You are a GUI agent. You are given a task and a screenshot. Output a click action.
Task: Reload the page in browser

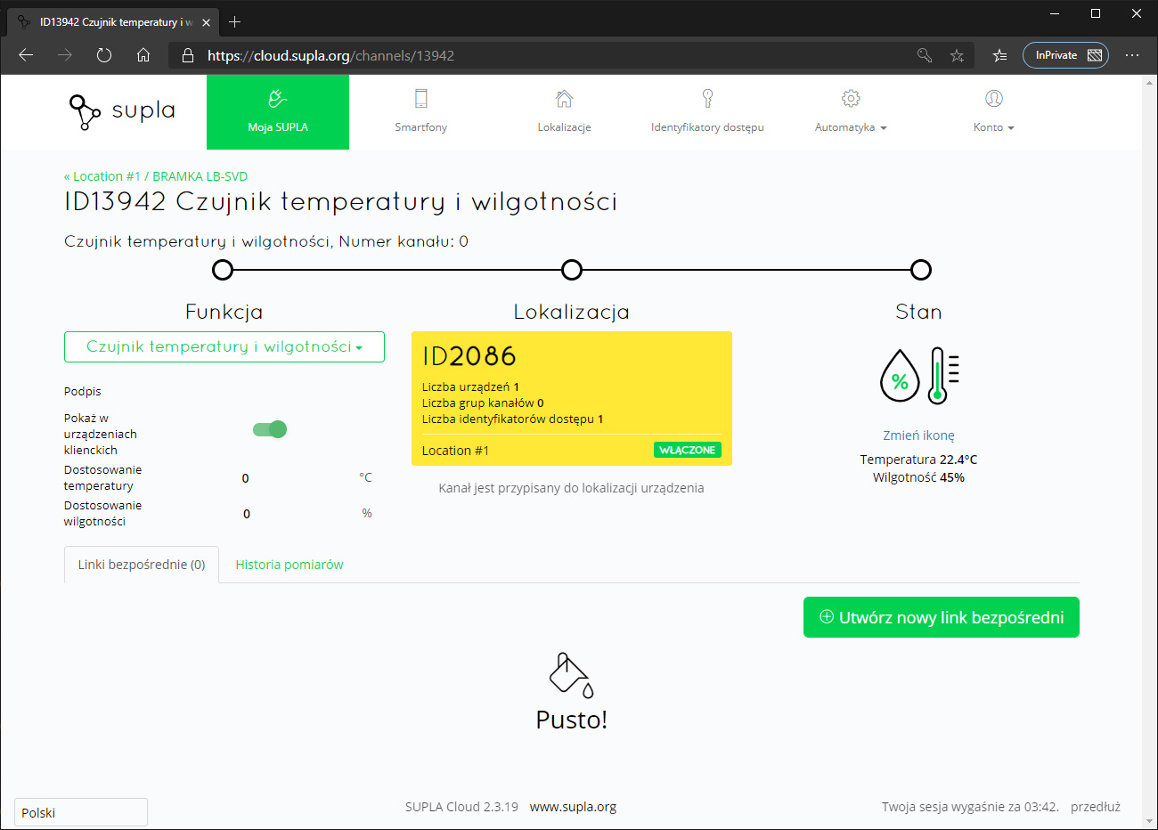(104, 55)
